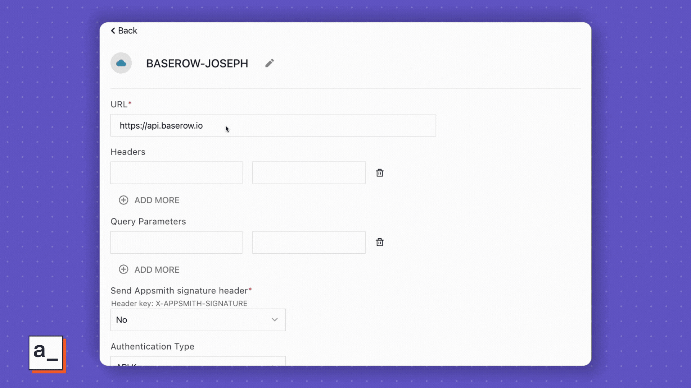Select the BASEROW-JOSEPH datasource title
This screenshot has width=691, height=388.
click(197, 64)
